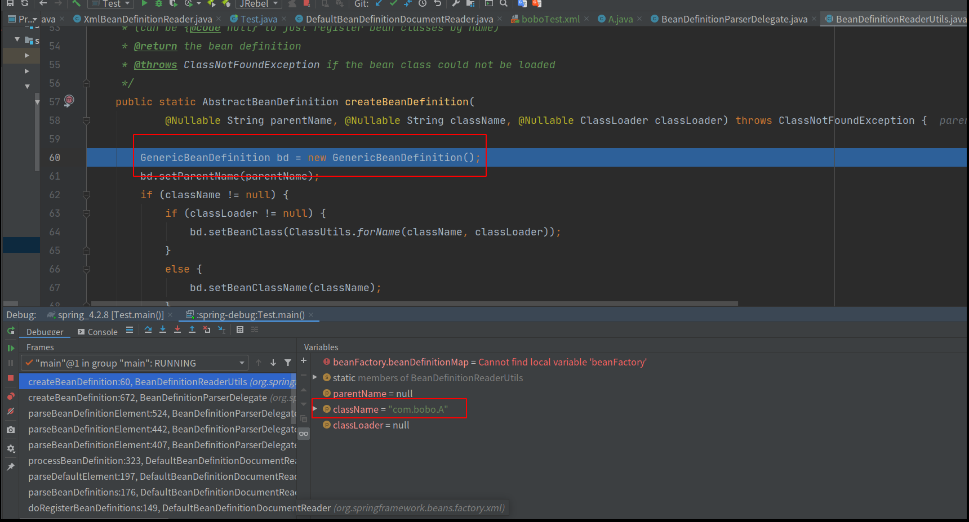Click the Step Into button
The width and height of the screenshot is (969, 522).
click(x=163, y=330)
